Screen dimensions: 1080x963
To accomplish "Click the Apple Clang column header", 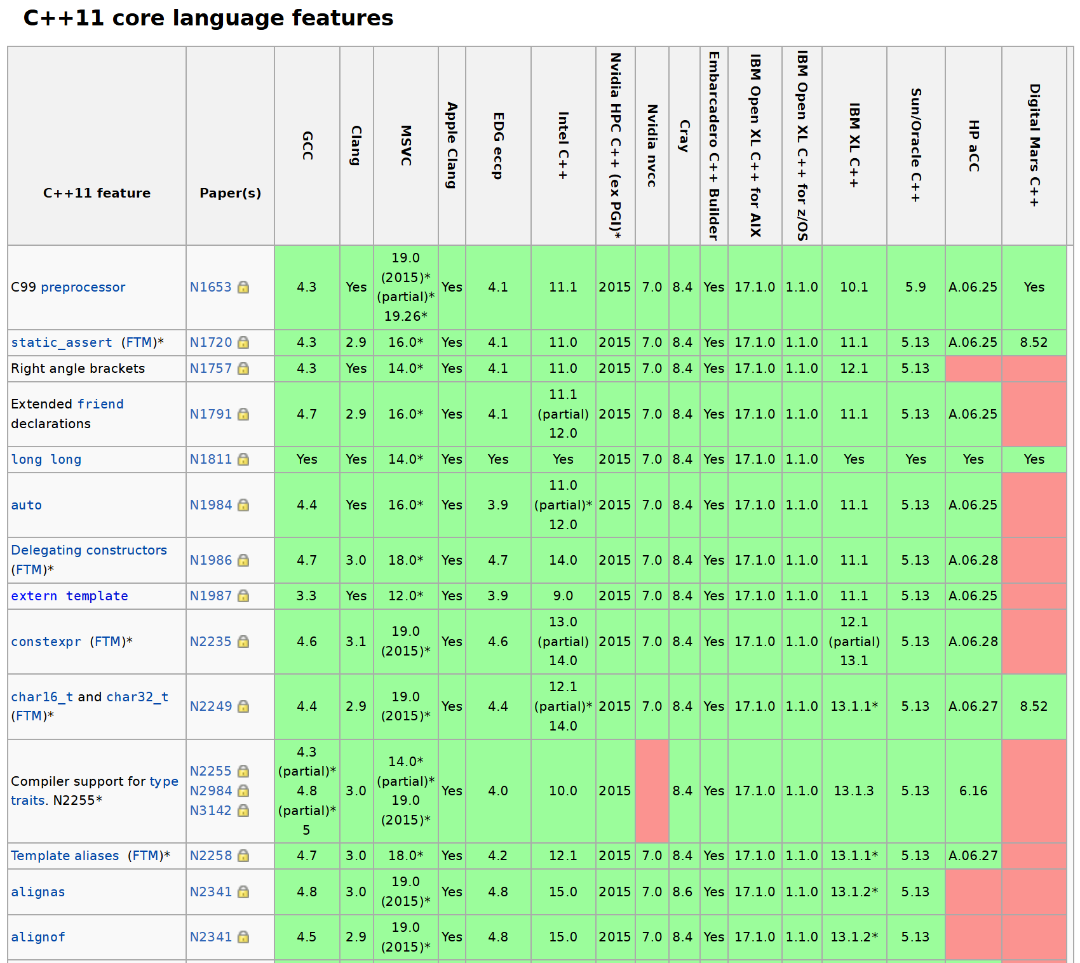I will 452,145.
